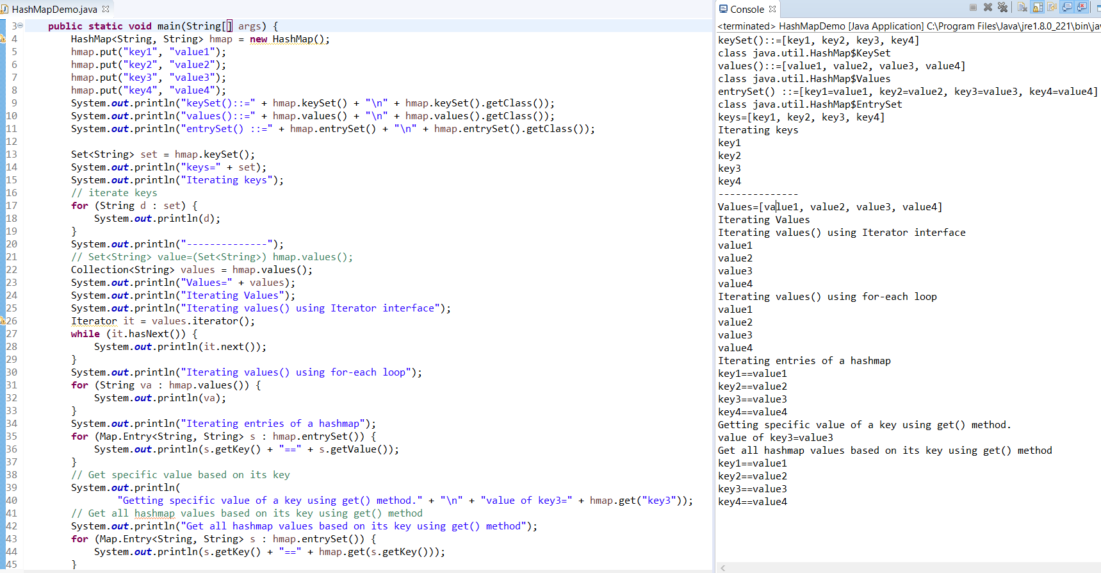
Task: Click the println "entrySet() ::=" code line
Action: pos(333,128)
